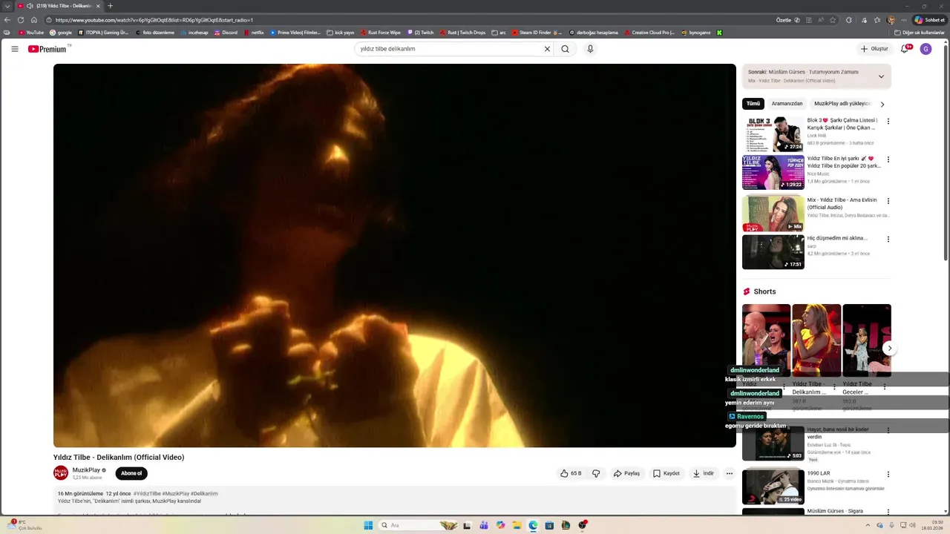
Task: Show next Shorts with arrow
Action: (x=889, y=349)
